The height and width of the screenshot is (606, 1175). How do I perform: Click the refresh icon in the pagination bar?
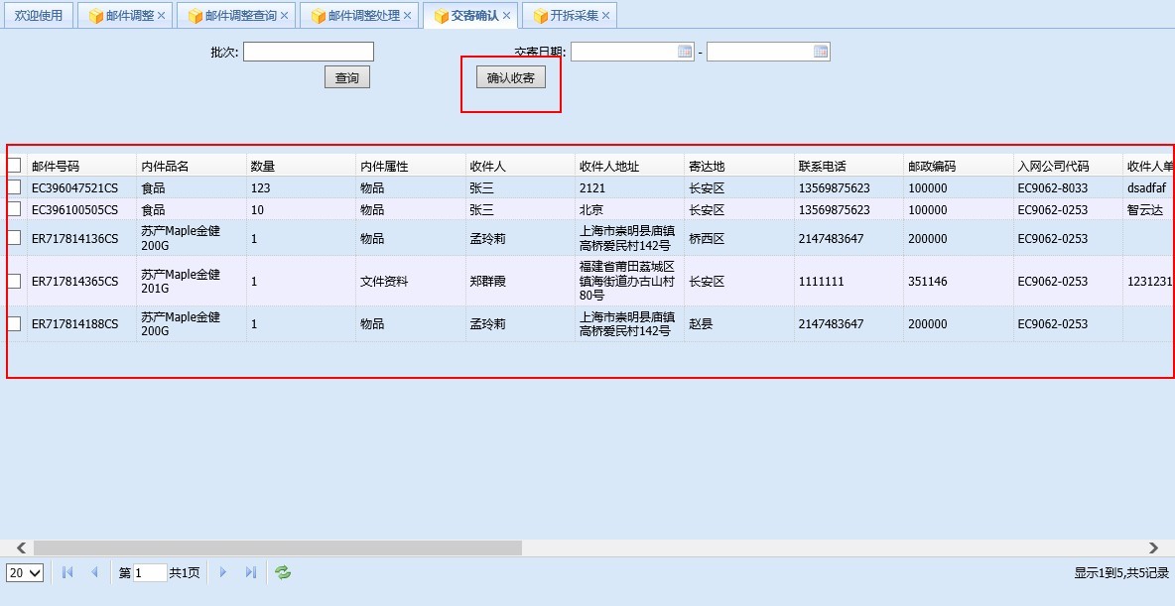coord(282,572)
